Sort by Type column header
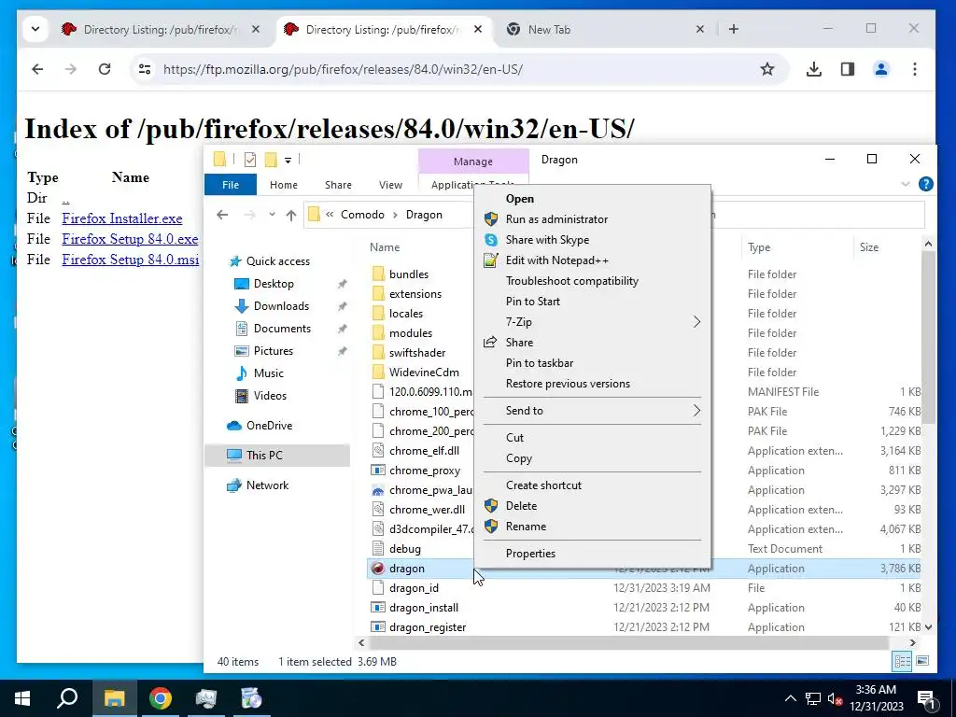Screen dimensions: 956x717 pos(759,247)
